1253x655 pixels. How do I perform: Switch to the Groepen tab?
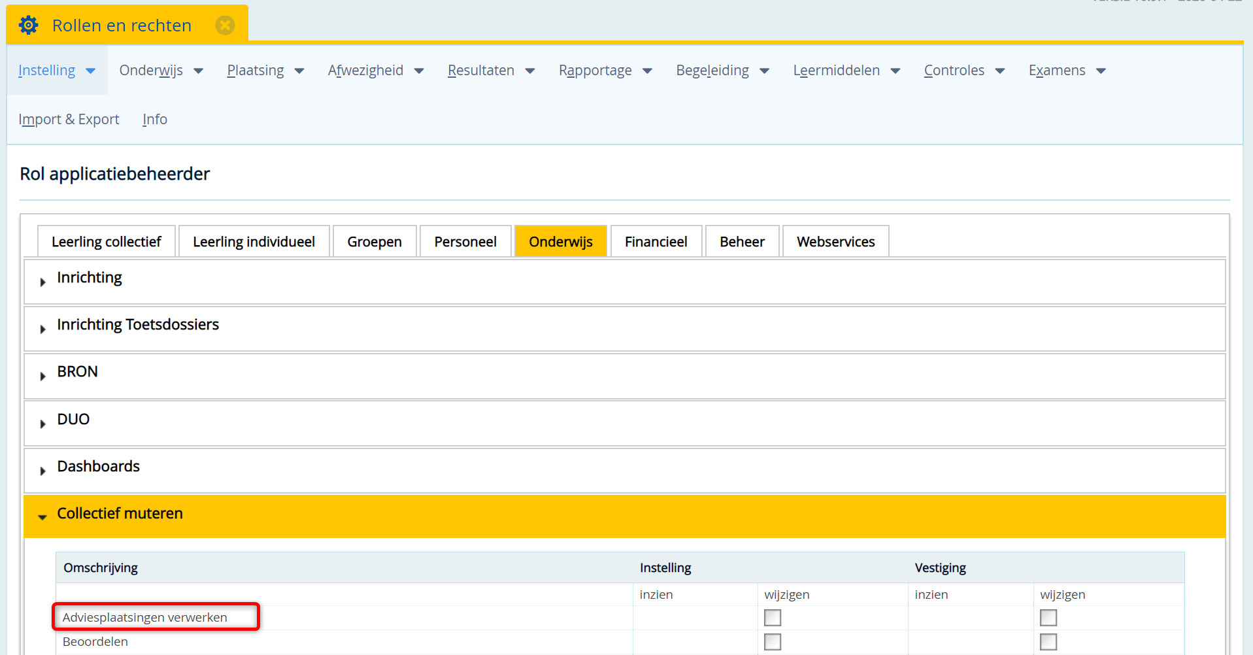pyautogui.click(x=375, y=242)
